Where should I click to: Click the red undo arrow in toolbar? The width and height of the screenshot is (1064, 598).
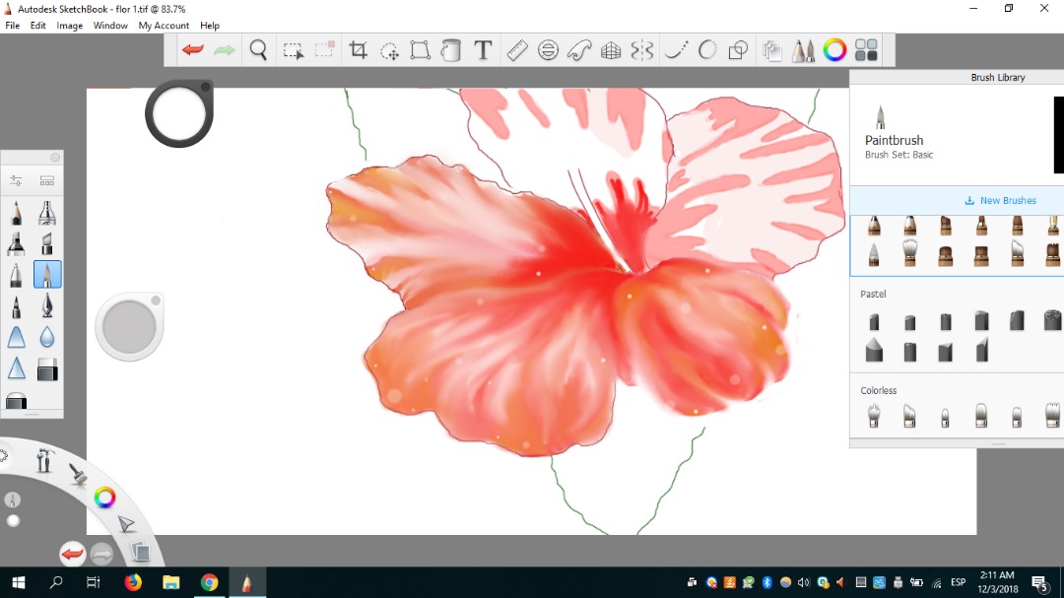pyautogui.click(x=193, y=50)
